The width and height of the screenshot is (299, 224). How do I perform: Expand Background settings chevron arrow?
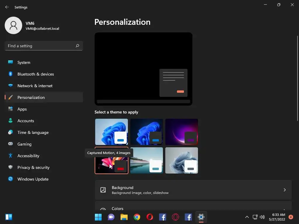click(x=284, y=190)
